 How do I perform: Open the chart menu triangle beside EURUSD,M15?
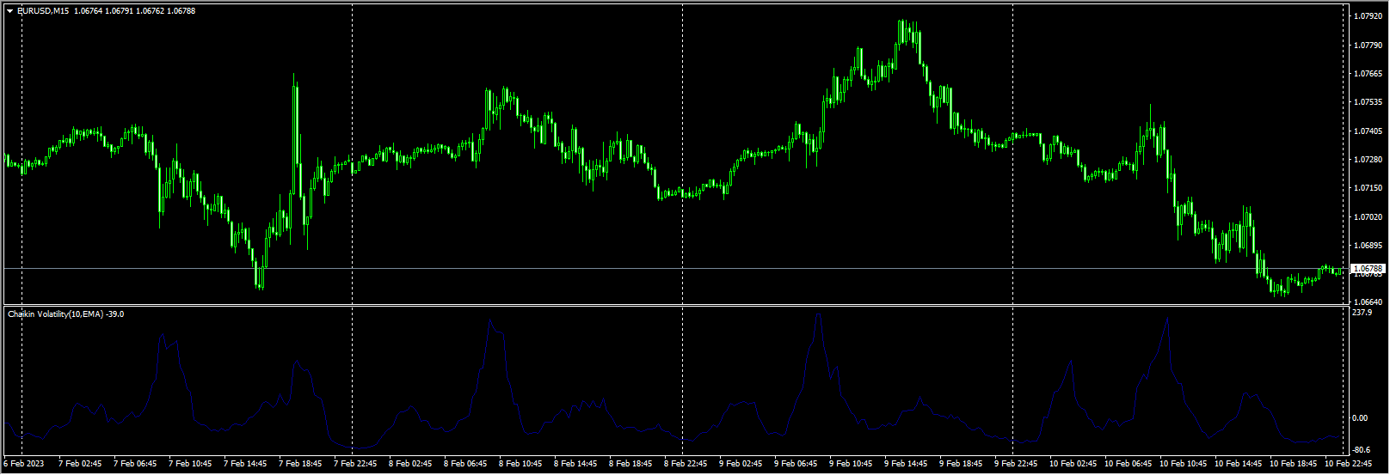point(9,11)
